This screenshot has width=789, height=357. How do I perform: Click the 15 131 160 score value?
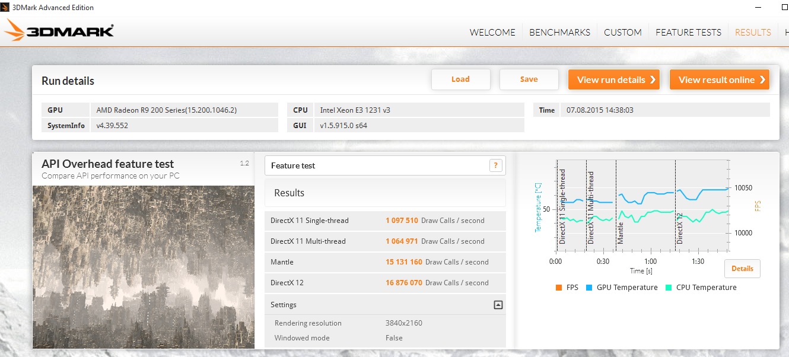pos(404,262)
